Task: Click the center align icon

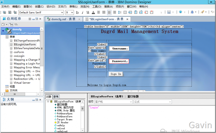Action: click(98, 12)
